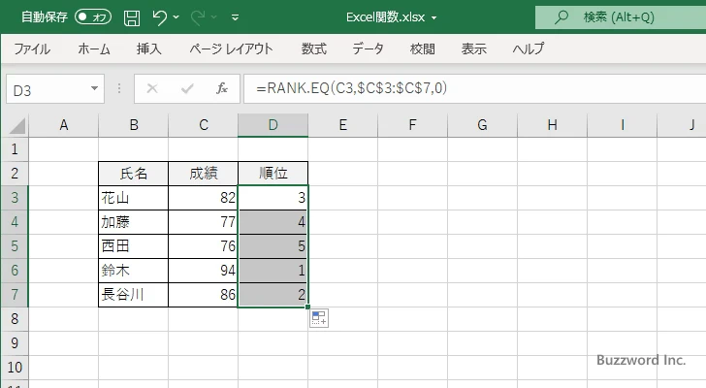Switch to the ホーム tab
Screen dimensions: 706x388
point(94,48)
